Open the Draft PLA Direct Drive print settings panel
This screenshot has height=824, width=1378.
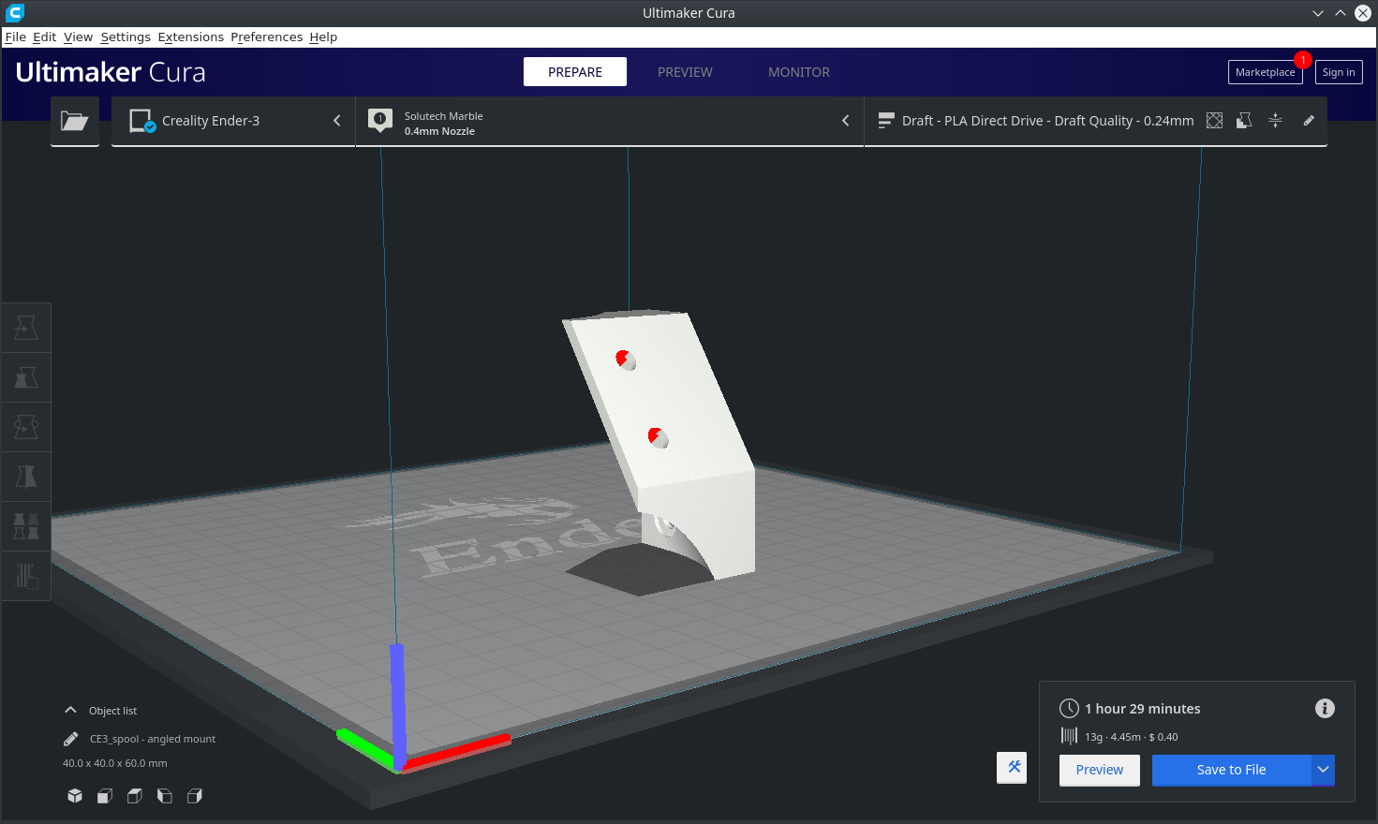[x=1095, y=121]
